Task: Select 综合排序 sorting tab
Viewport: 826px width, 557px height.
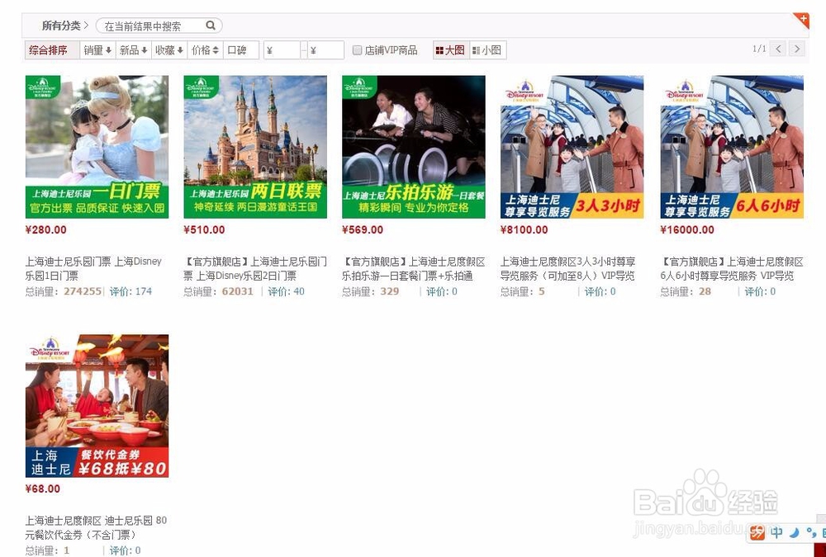Action: [x=51, y=50]
